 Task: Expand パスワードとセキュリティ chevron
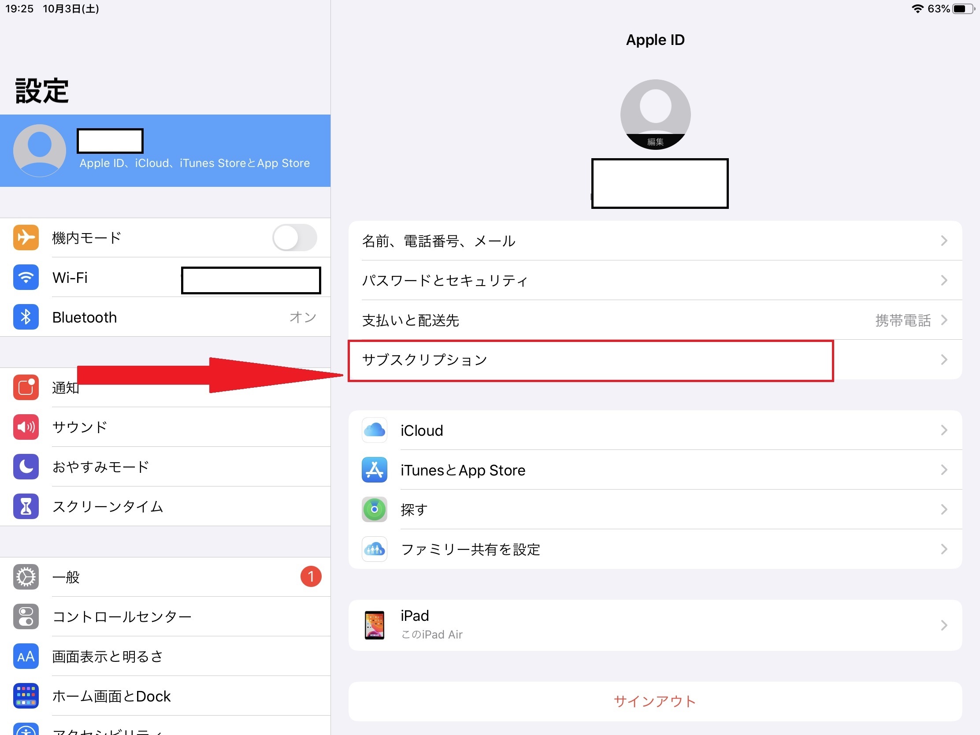point(944,280)
